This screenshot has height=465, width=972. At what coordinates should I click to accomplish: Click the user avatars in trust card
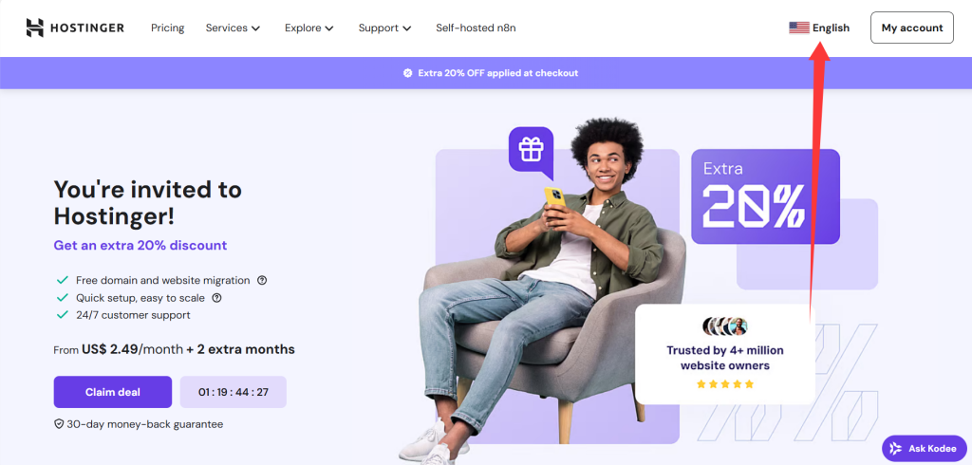pos(724,326)
